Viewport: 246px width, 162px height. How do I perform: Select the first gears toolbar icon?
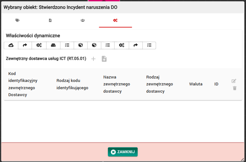coord(39,45)
